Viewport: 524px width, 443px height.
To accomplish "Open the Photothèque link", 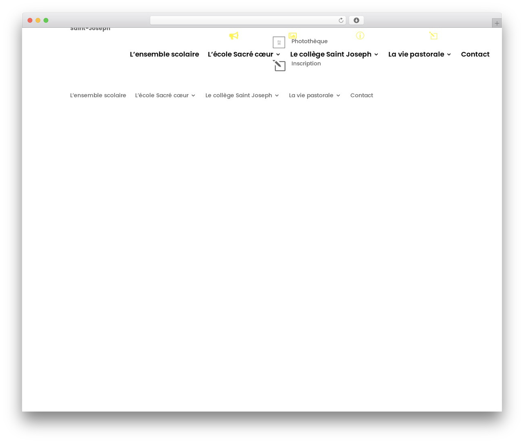I will coord(309,41).
